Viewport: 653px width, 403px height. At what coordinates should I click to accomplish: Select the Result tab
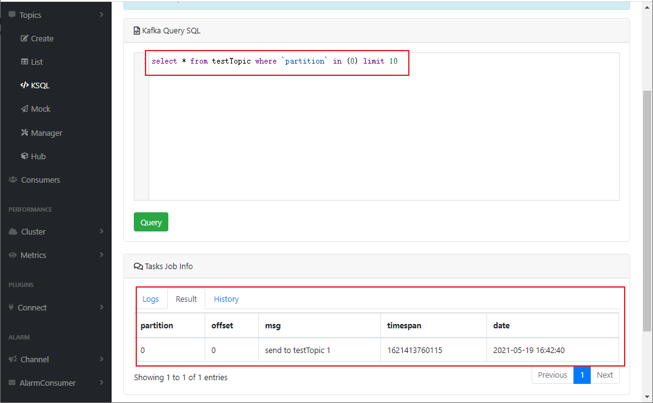(186, 299)
